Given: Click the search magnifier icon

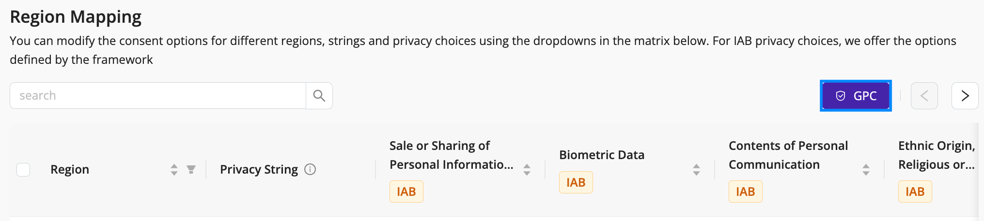Looking at the screenshot, I should coord(319,96).
